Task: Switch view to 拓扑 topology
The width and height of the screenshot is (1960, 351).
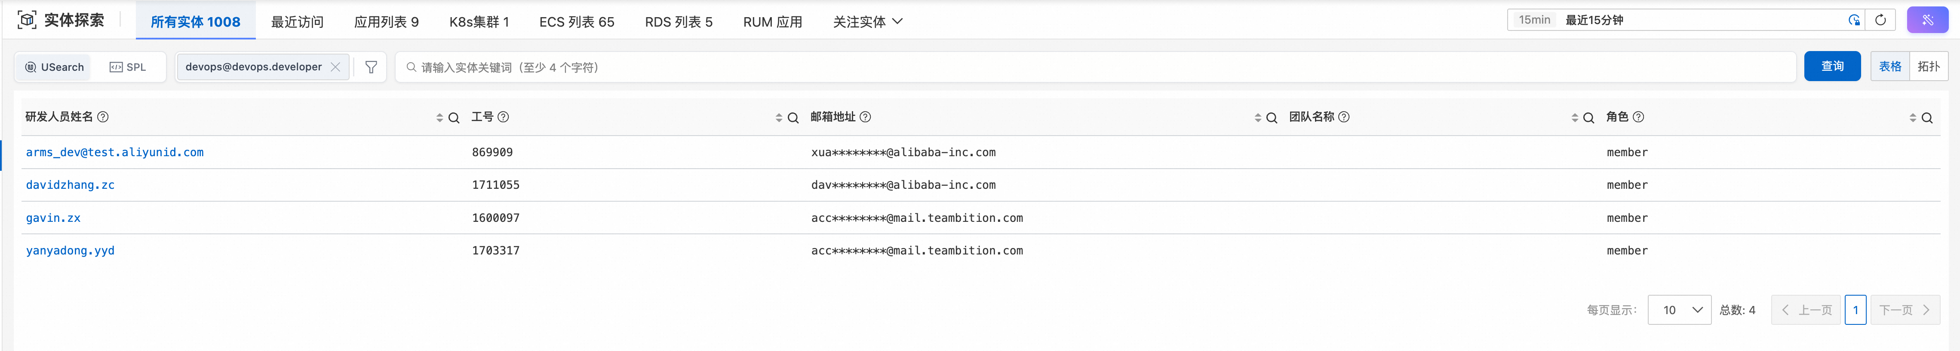Action: [1928, 66]
